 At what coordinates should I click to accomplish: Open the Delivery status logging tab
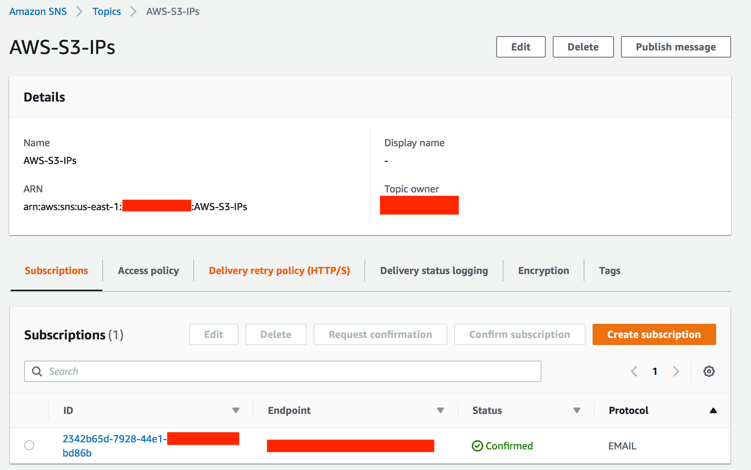coord(434,270)
